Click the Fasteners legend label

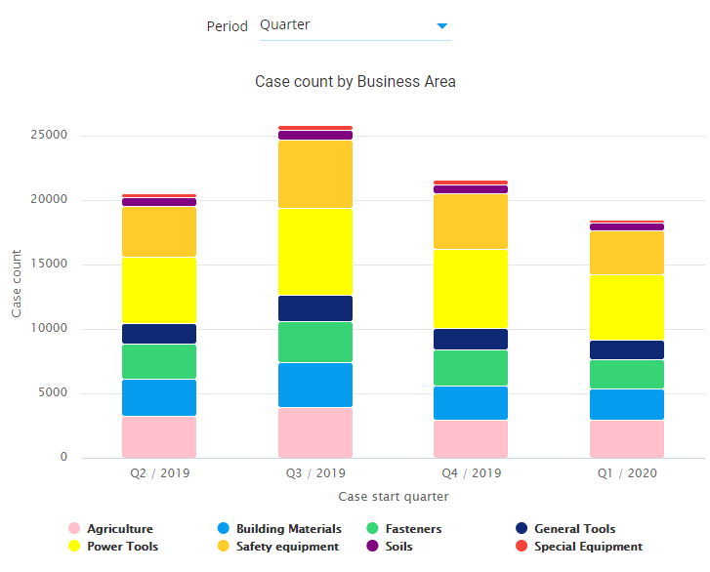[x=413, y=528]
